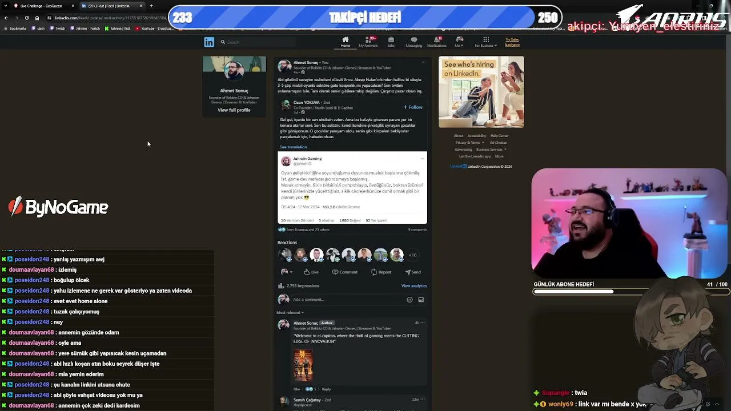Click the Accessibility footer link

pos(477,136)
